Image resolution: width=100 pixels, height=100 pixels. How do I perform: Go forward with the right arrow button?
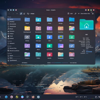13,13
